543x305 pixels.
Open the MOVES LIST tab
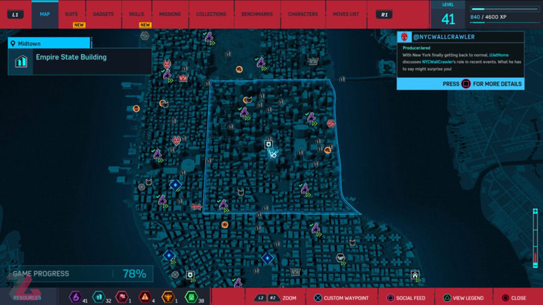(x=346, y=14)
